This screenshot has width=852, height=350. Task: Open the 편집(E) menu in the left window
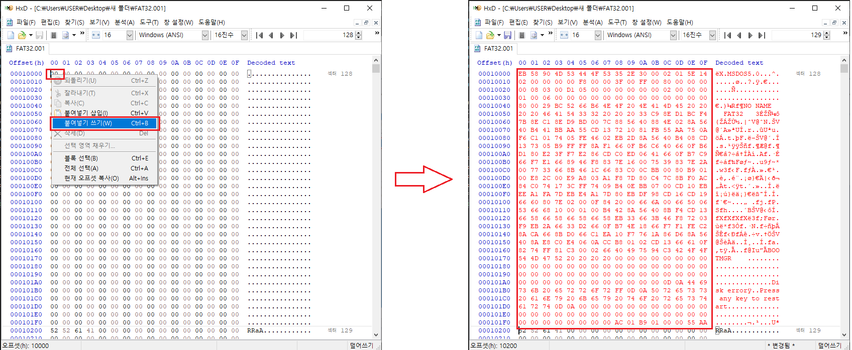coord(50,23)
